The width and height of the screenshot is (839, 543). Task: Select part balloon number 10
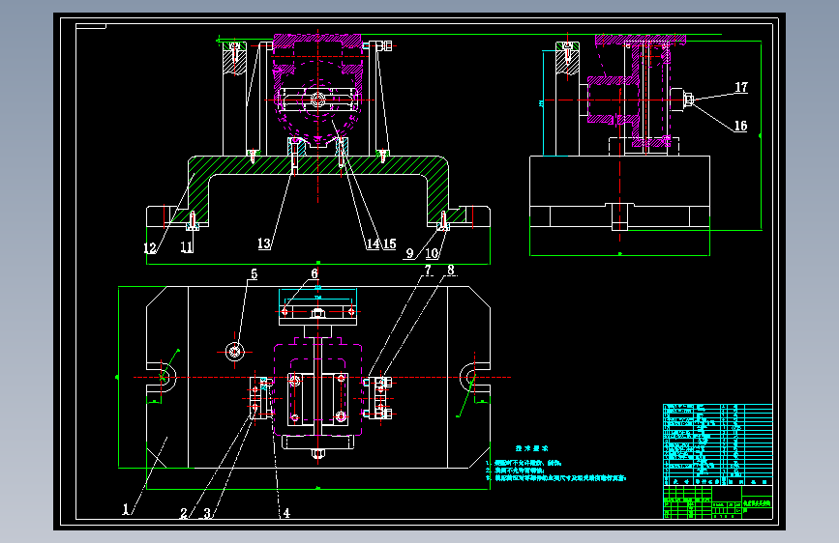click(432, 253)
